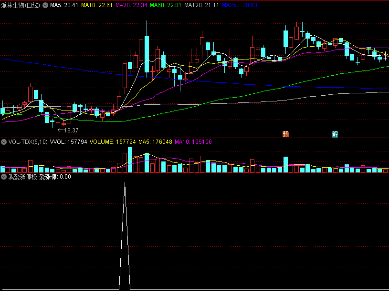Click the MA20: 22.34 label
Viewport: 389px width, 291px height.
(131, 5)
